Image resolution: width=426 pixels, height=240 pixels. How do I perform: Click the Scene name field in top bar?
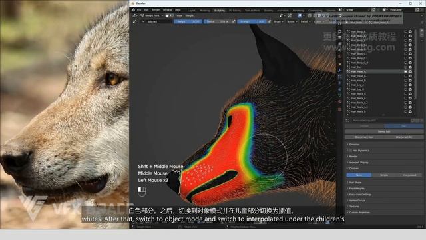click(x=356, y=10)
